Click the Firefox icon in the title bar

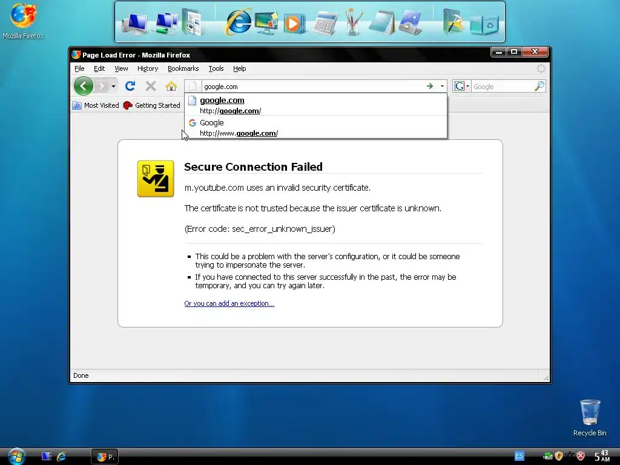pos(76,54)
